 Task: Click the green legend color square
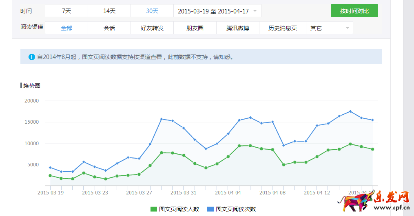[154, 209]
